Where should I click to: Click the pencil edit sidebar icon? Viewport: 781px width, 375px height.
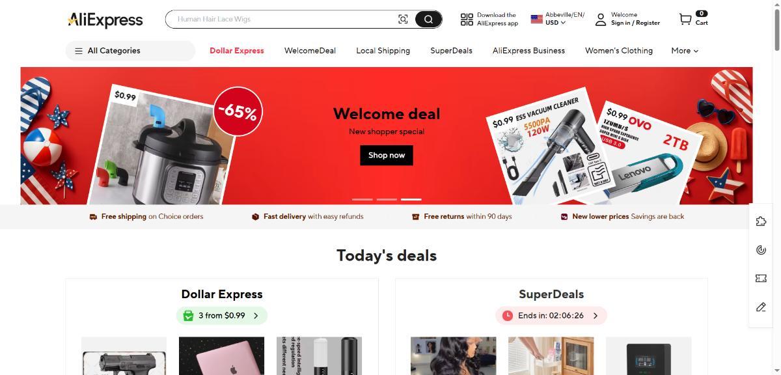click(761, 307)
